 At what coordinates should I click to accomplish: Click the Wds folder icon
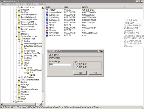pos(22,65)
